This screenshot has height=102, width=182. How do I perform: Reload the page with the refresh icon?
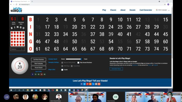[x=16, y=4]
